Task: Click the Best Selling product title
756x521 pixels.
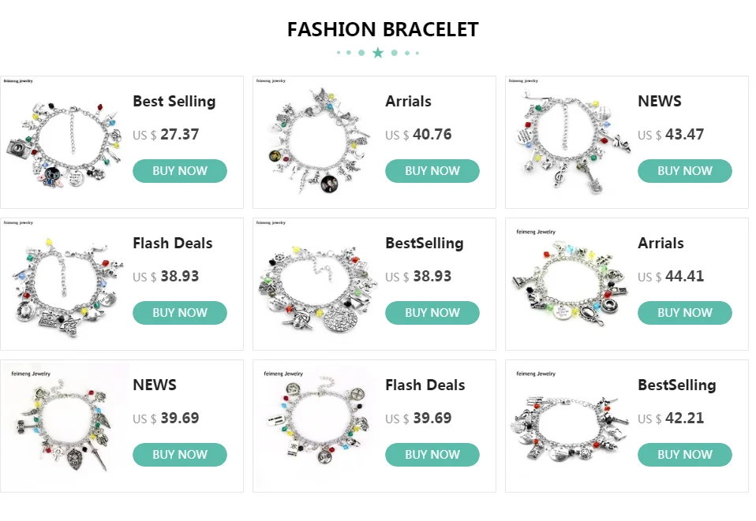Action: tap(174, 102)
